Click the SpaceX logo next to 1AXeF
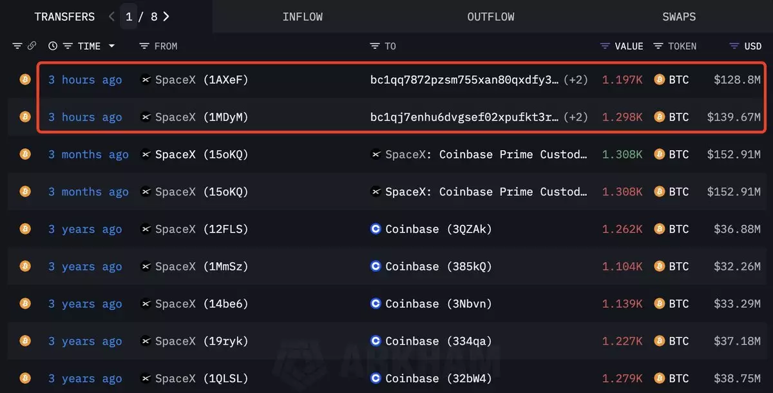The width and height of the screenshot is (773, 393). [146, 80]
